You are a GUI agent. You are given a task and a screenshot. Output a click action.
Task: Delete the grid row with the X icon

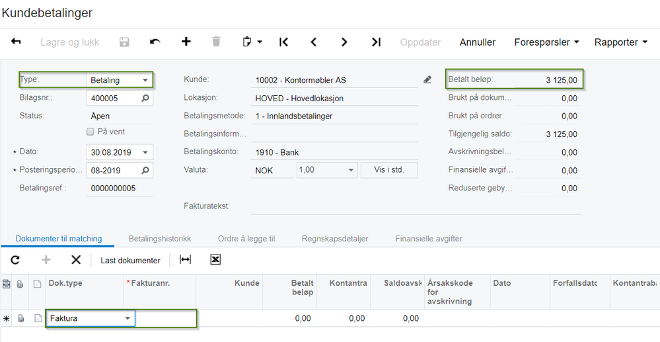[76, 260]
